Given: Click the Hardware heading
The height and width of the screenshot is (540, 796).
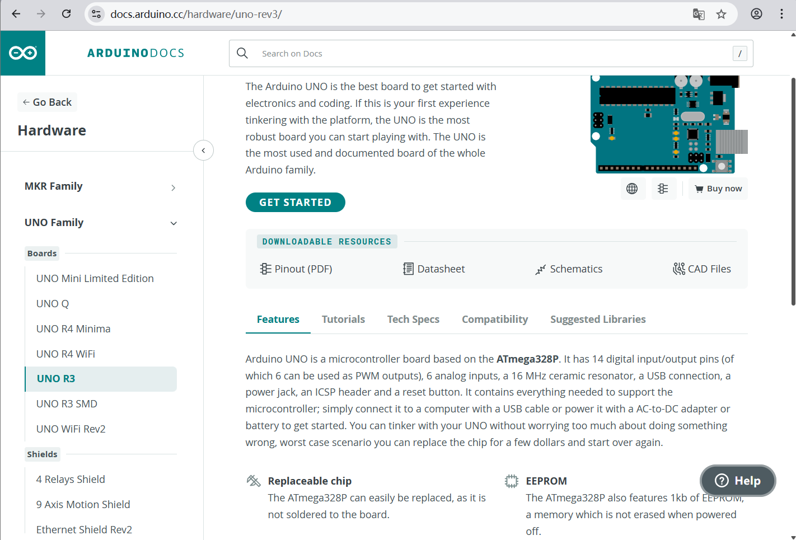Looking at the screenshot, I should point(52,130).
